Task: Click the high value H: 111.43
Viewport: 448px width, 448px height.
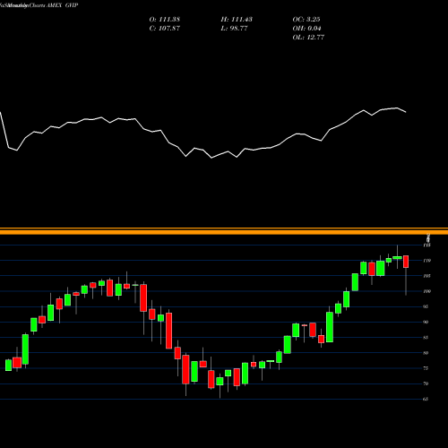Action: coord(237,20)
